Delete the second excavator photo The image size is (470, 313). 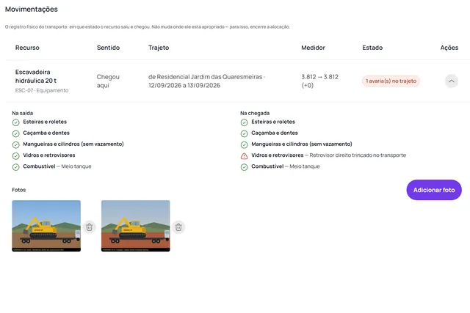pyautogui.click(x=178, y=227)
